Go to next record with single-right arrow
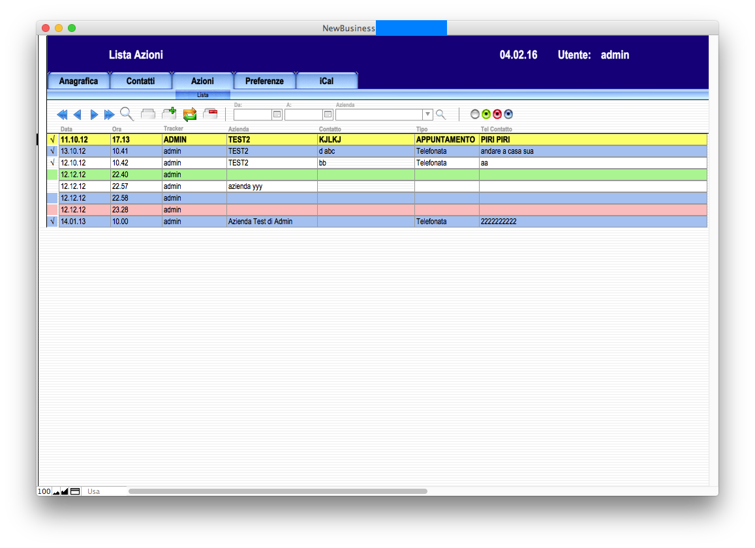This screenshot has width=755, height=548. click(x=94, y=115)
